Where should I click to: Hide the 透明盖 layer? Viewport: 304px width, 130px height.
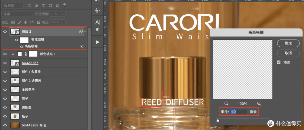(5, 107)
